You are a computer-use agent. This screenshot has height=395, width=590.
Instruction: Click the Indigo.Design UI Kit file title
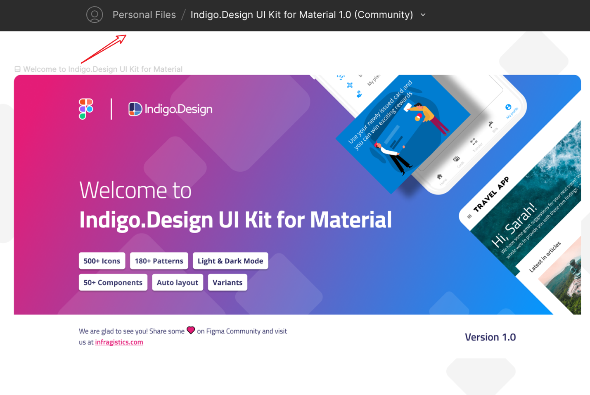pos(301,15)
